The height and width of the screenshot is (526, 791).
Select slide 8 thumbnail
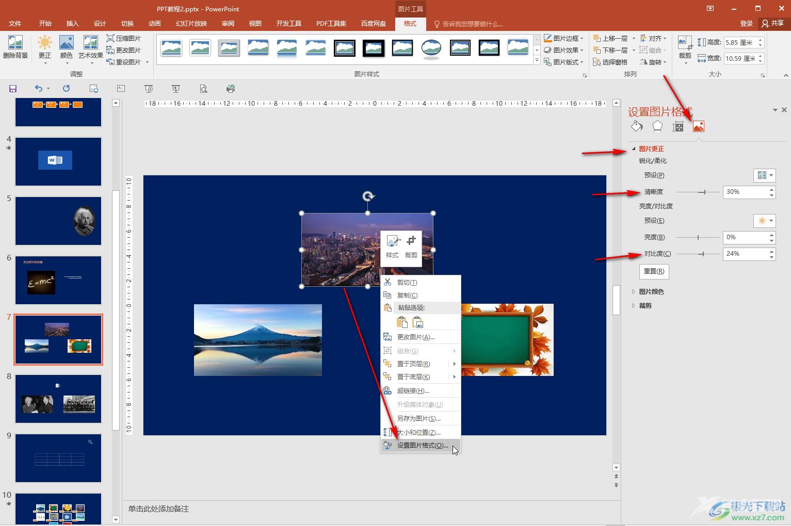pos(58,399)
